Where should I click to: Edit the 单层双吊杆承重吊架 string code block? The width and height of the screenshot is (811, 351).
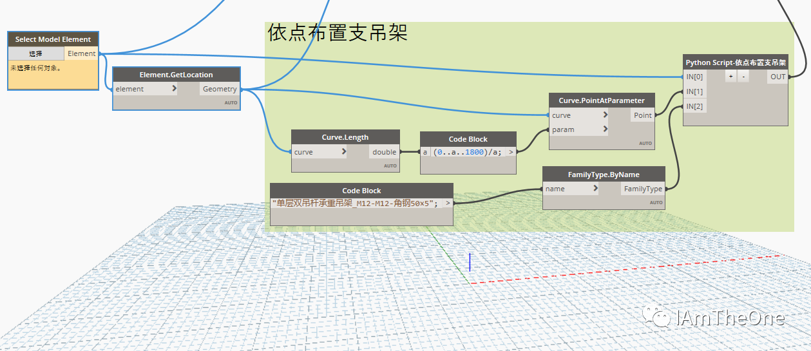(x=356, y=203)
